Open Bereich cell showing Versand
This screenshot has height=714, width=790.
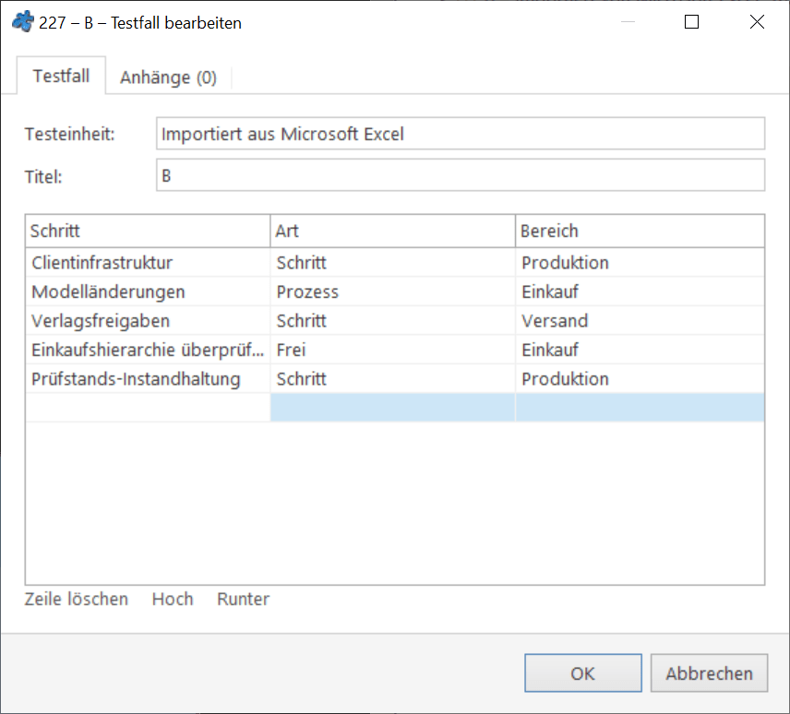tap(640, 321)
